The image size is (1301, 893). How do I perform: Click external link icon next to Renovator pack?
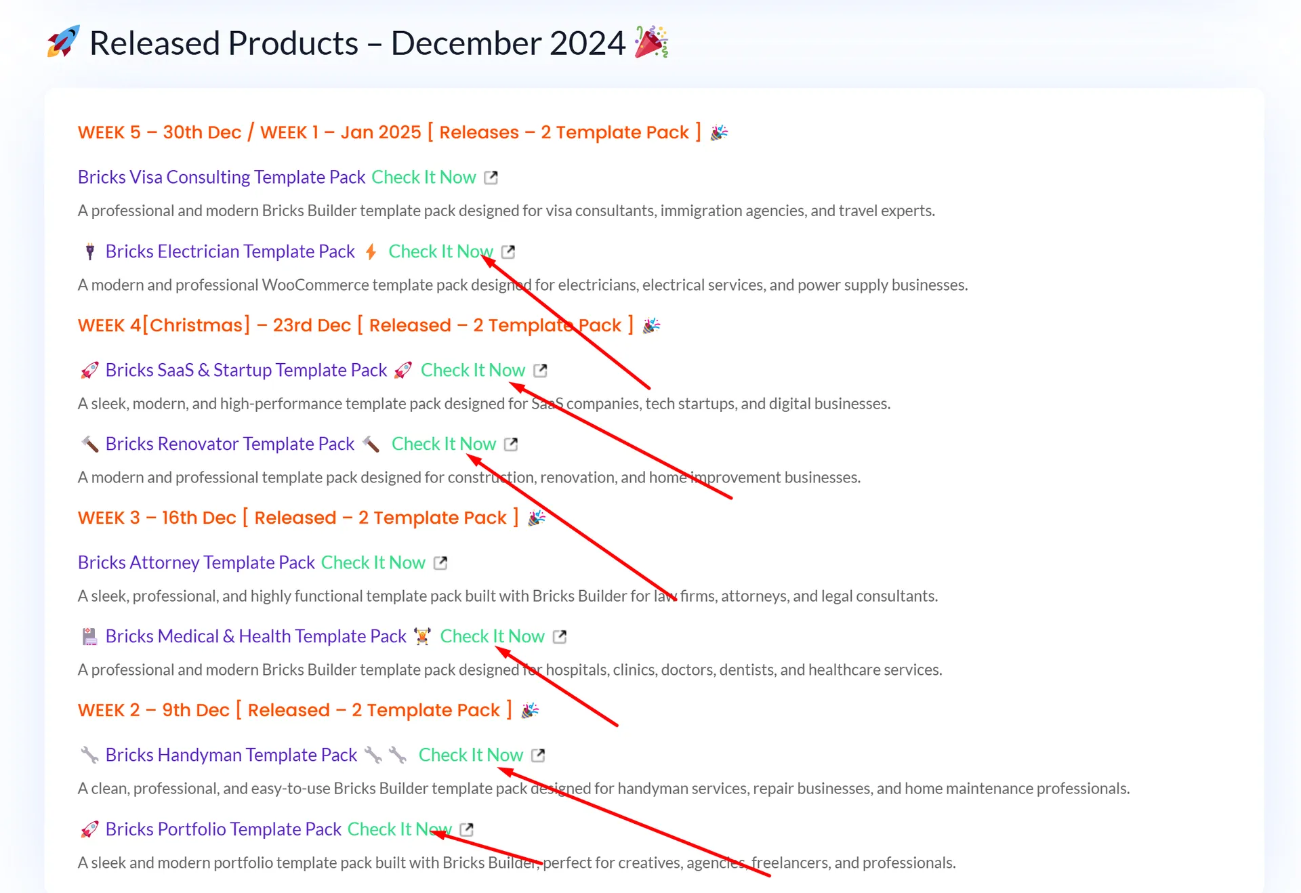coord(511,444)
